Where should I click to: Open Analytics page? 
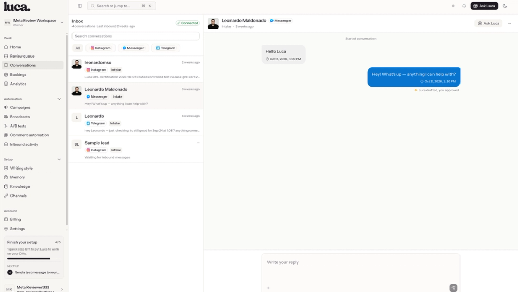32,84
